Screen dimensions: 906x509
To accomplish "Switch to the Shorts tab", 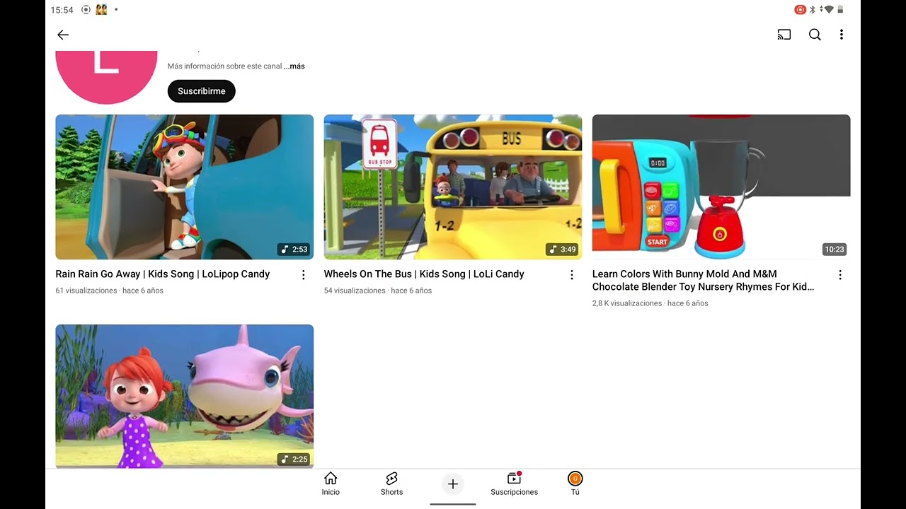I will [391, 484].
